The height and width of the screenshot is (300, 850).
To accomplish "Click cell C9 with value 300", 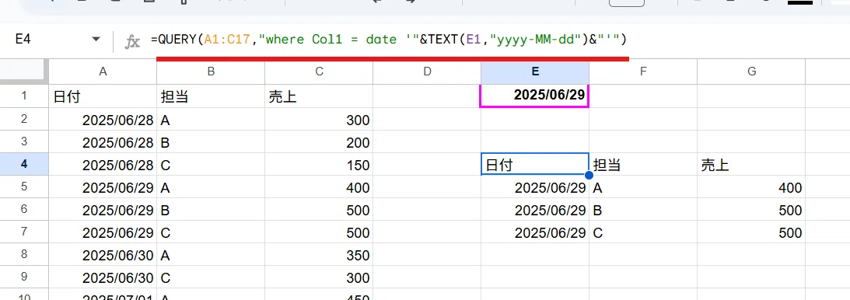I will point(319,277).
